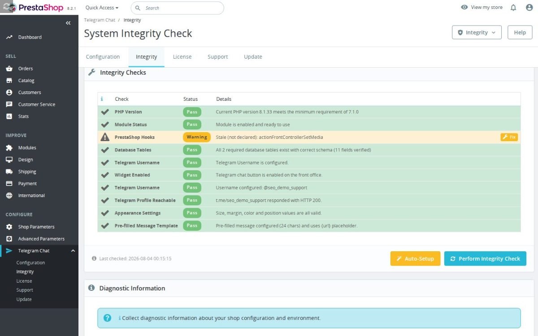This screenshot has height=336, width=538.
Task: Click the Database Tables details text
Action: click(x=293, y=150)
